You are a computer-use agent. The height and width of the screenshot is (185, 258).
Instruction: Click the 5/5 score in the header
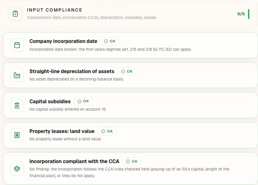[x=241, y=14]
